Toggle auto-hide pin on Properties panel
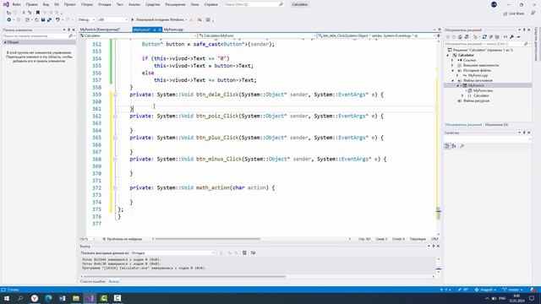This screenshot has width=541, height=304. pyautogui.click(x=524, y=133)
